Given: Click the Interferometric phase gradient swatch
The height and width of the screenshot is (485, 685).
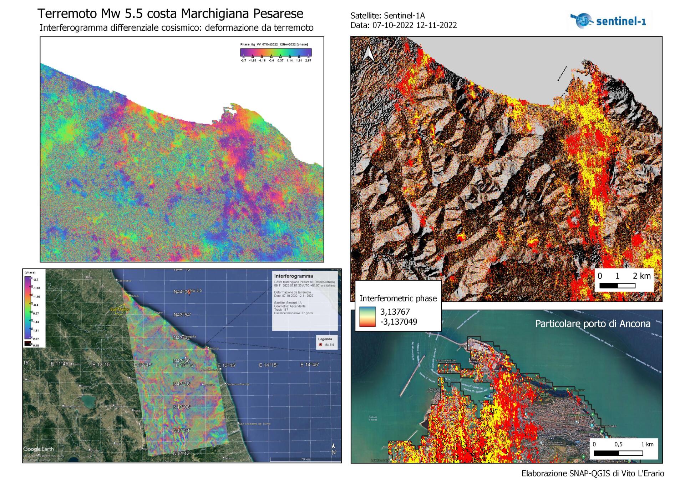Looking at the screenshot, I should (367, 316).
